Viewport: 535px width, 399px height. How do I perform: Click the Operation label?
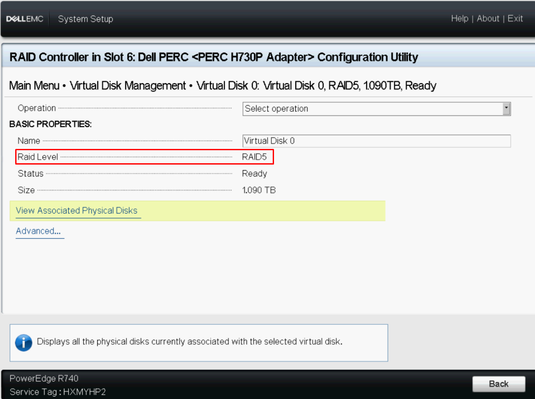[x=37, y=108]
